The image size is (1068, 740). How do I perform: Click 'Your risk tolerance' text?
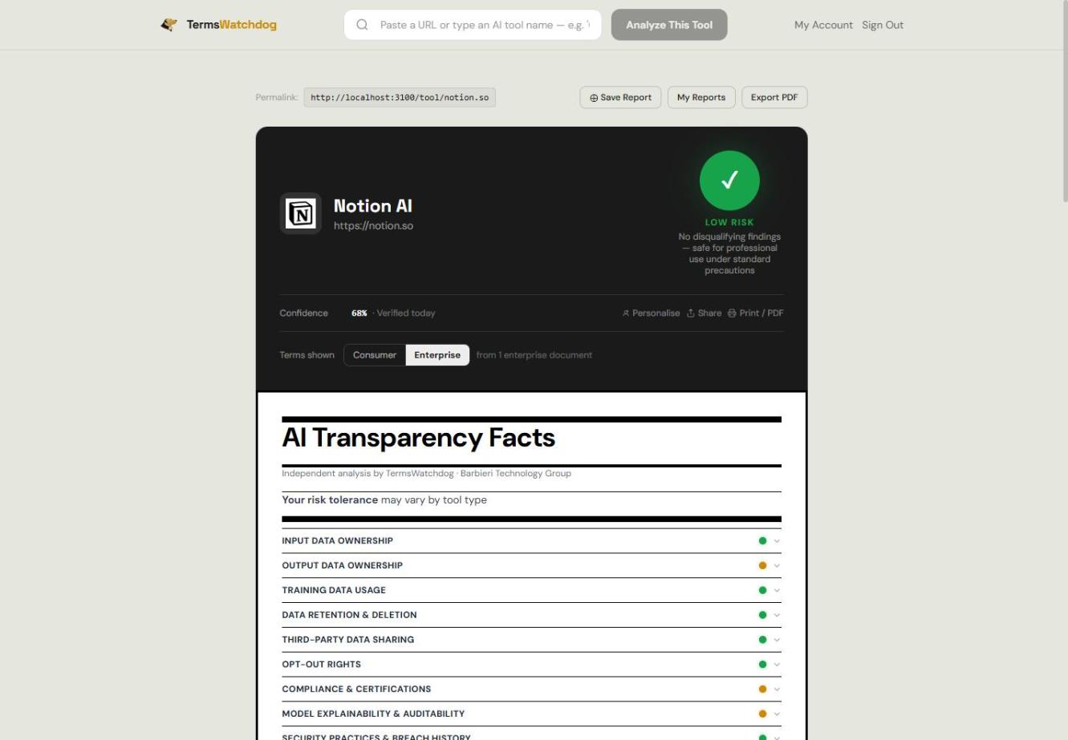pyautogui.click(x=330, y=500)
